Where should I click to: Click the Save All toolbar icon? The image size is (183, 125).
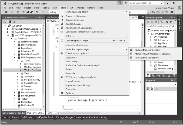[31, 12]
